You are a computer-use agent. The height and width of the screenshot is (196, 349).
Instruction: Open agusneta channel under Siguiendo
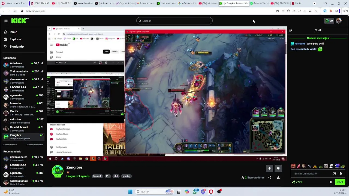click(23, 97)
